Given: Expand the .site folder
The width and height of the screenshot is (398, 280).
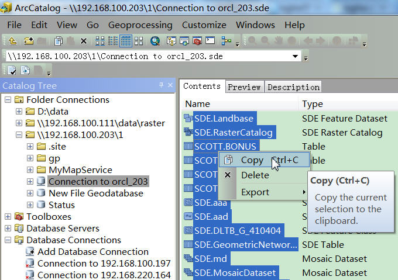Looking at the screenshot, I should [30, 147].
